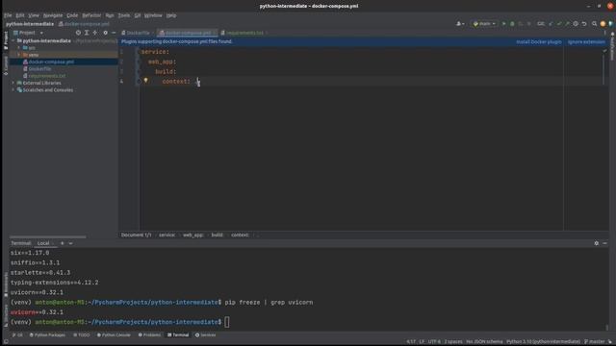
Task: Click the editor tabs more options icon
Action: (605, 33)
